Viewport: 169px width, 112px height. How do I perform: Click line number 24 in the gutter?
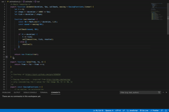click(4, 62)
